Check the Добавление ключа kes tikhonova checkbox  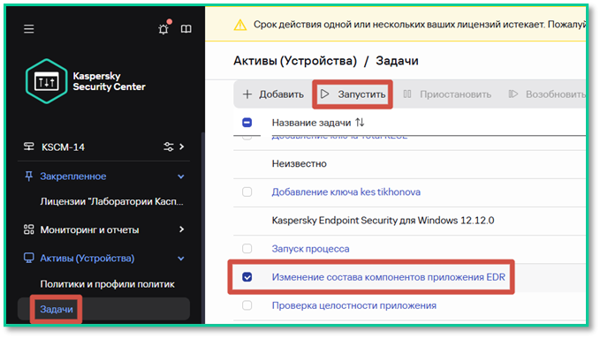[247, 192]
